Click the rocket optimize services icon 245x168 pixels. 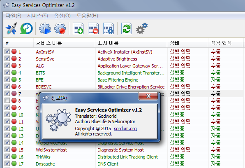pos(11,28)
